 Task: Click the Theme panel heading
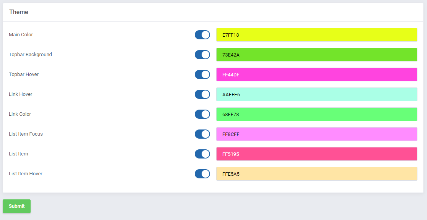[19, 12]
